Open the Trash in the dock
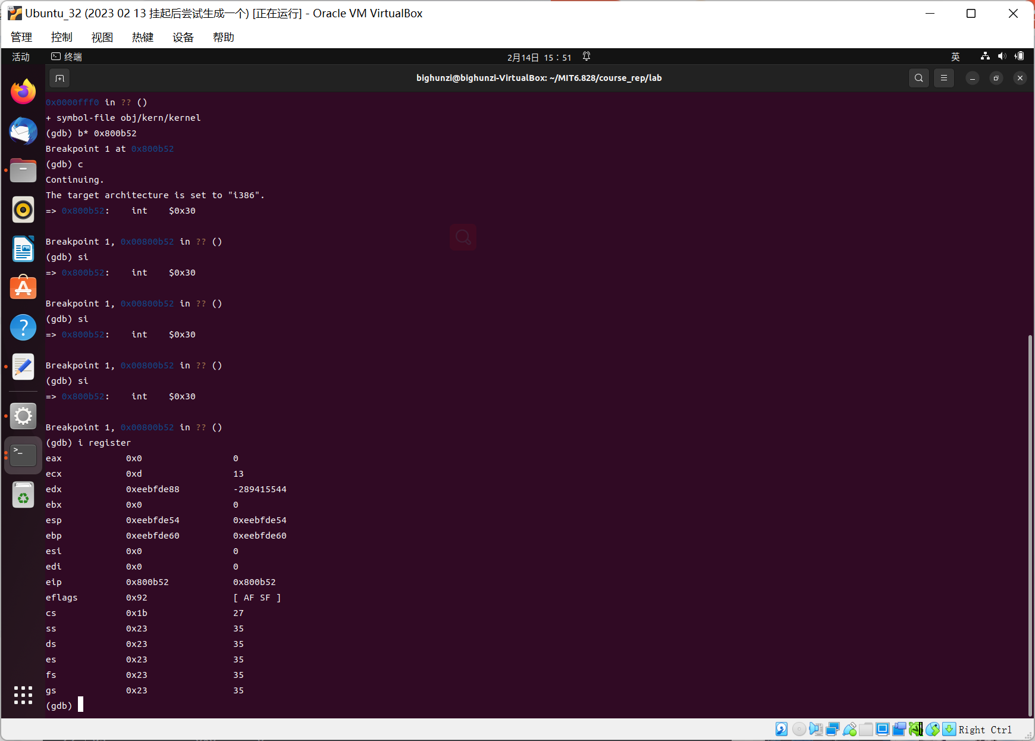This screenshot has width=1035, height=741. pos(23,495)
